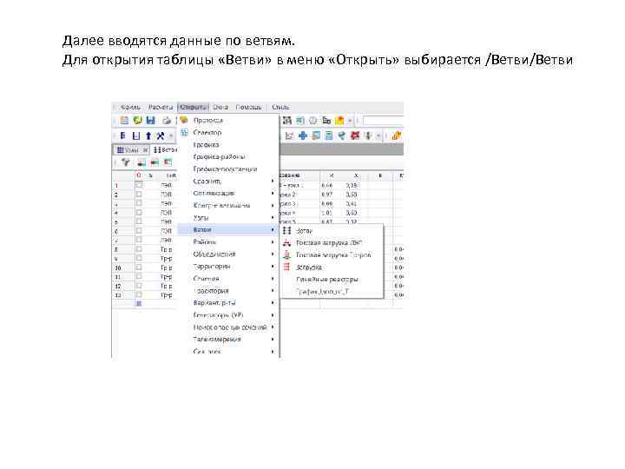
Task: Switch to the Ветви table tab
Action: 166,150
